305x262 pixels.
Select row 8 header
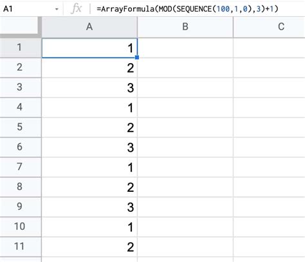click(21, 187)
